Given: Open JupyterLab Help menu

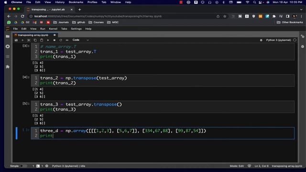Looking at the screenshot, I should (88, 29).
